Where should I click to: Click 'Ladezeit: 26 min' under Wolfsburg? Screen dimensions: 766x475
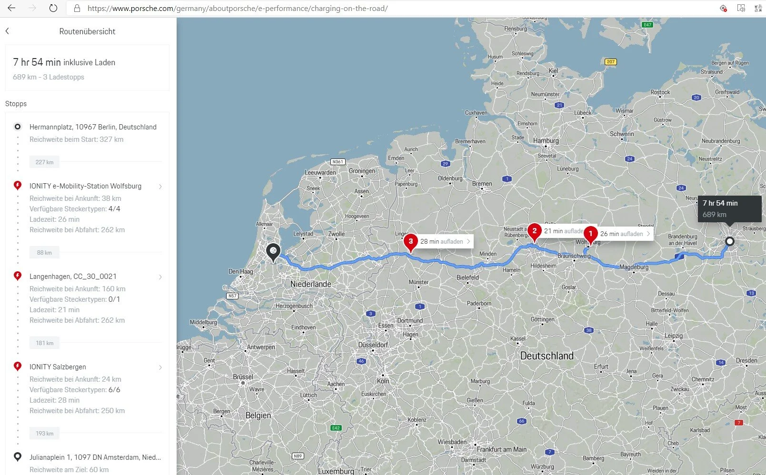pyautogui.click(x=54, y=219)
